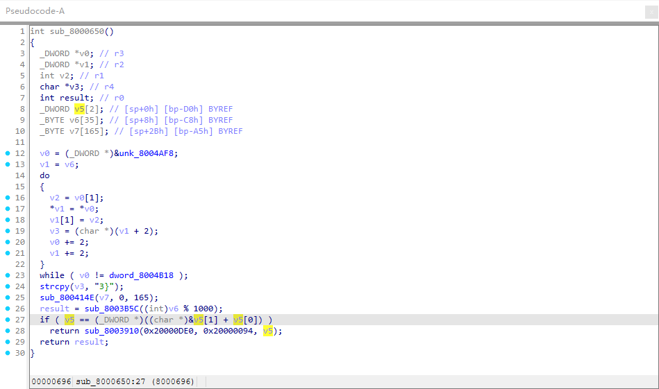Screen dimensions: 659x389
Task: Toggle breakpoint dot on line 12
Action: [x=8, y=153]
